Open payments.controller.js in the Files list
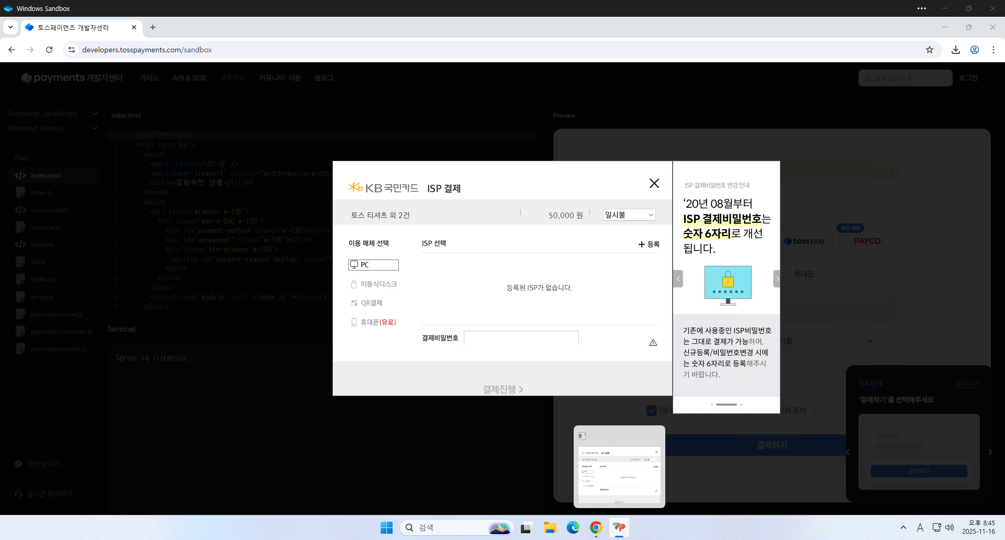Screen dimensions: 1005x540 [53, 332]
